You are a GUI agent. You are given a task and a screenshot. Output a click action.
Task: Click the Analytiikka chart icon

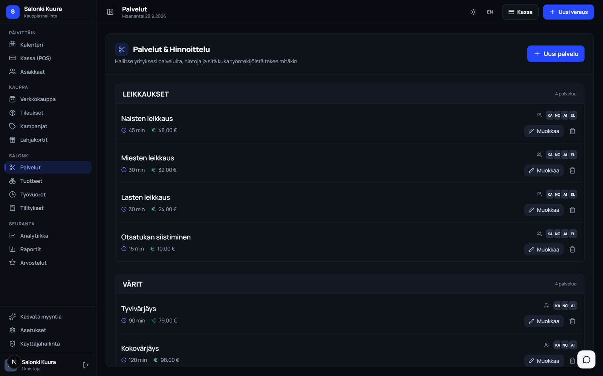pos(12,236)
